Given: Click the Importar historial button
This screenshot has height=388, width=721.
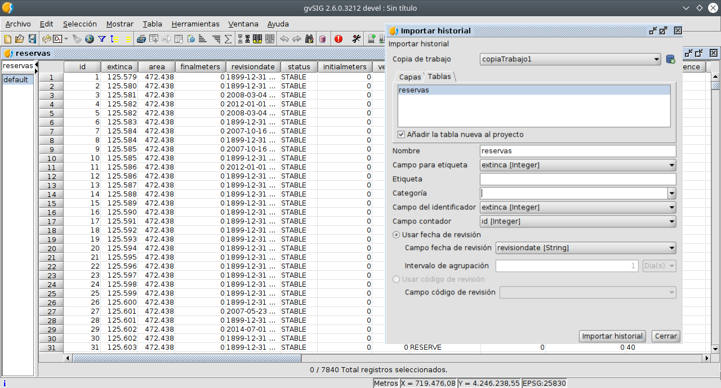Looking at the screenshot, I should (x=612, y=336).
